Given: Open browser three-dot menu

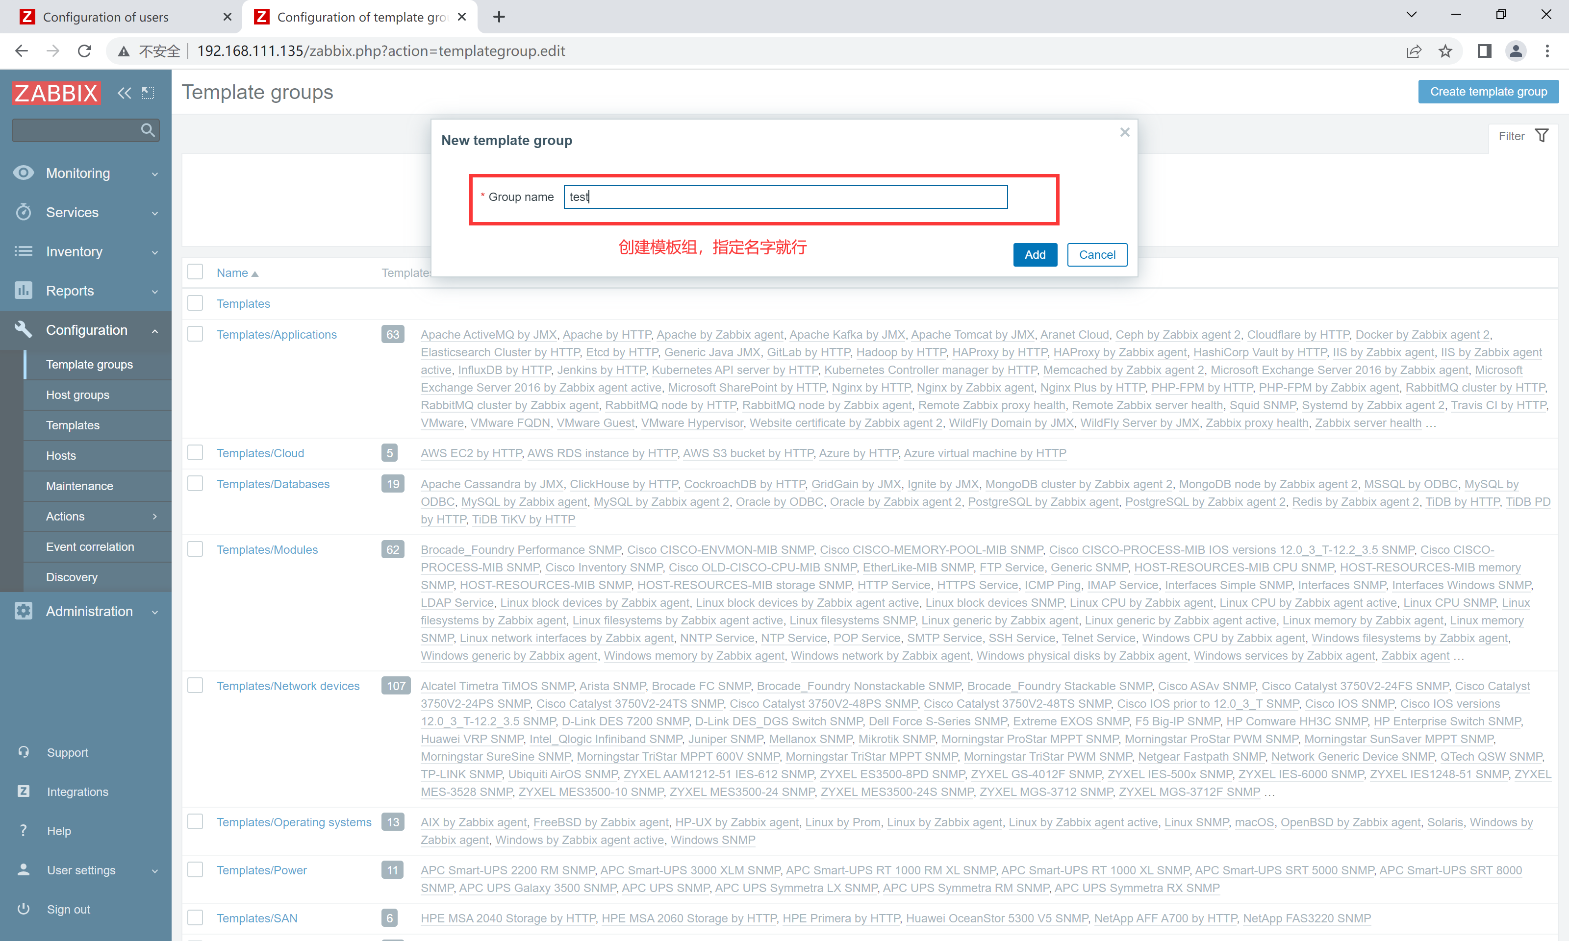Looking at the screenshot, I should coord(1547,51).
